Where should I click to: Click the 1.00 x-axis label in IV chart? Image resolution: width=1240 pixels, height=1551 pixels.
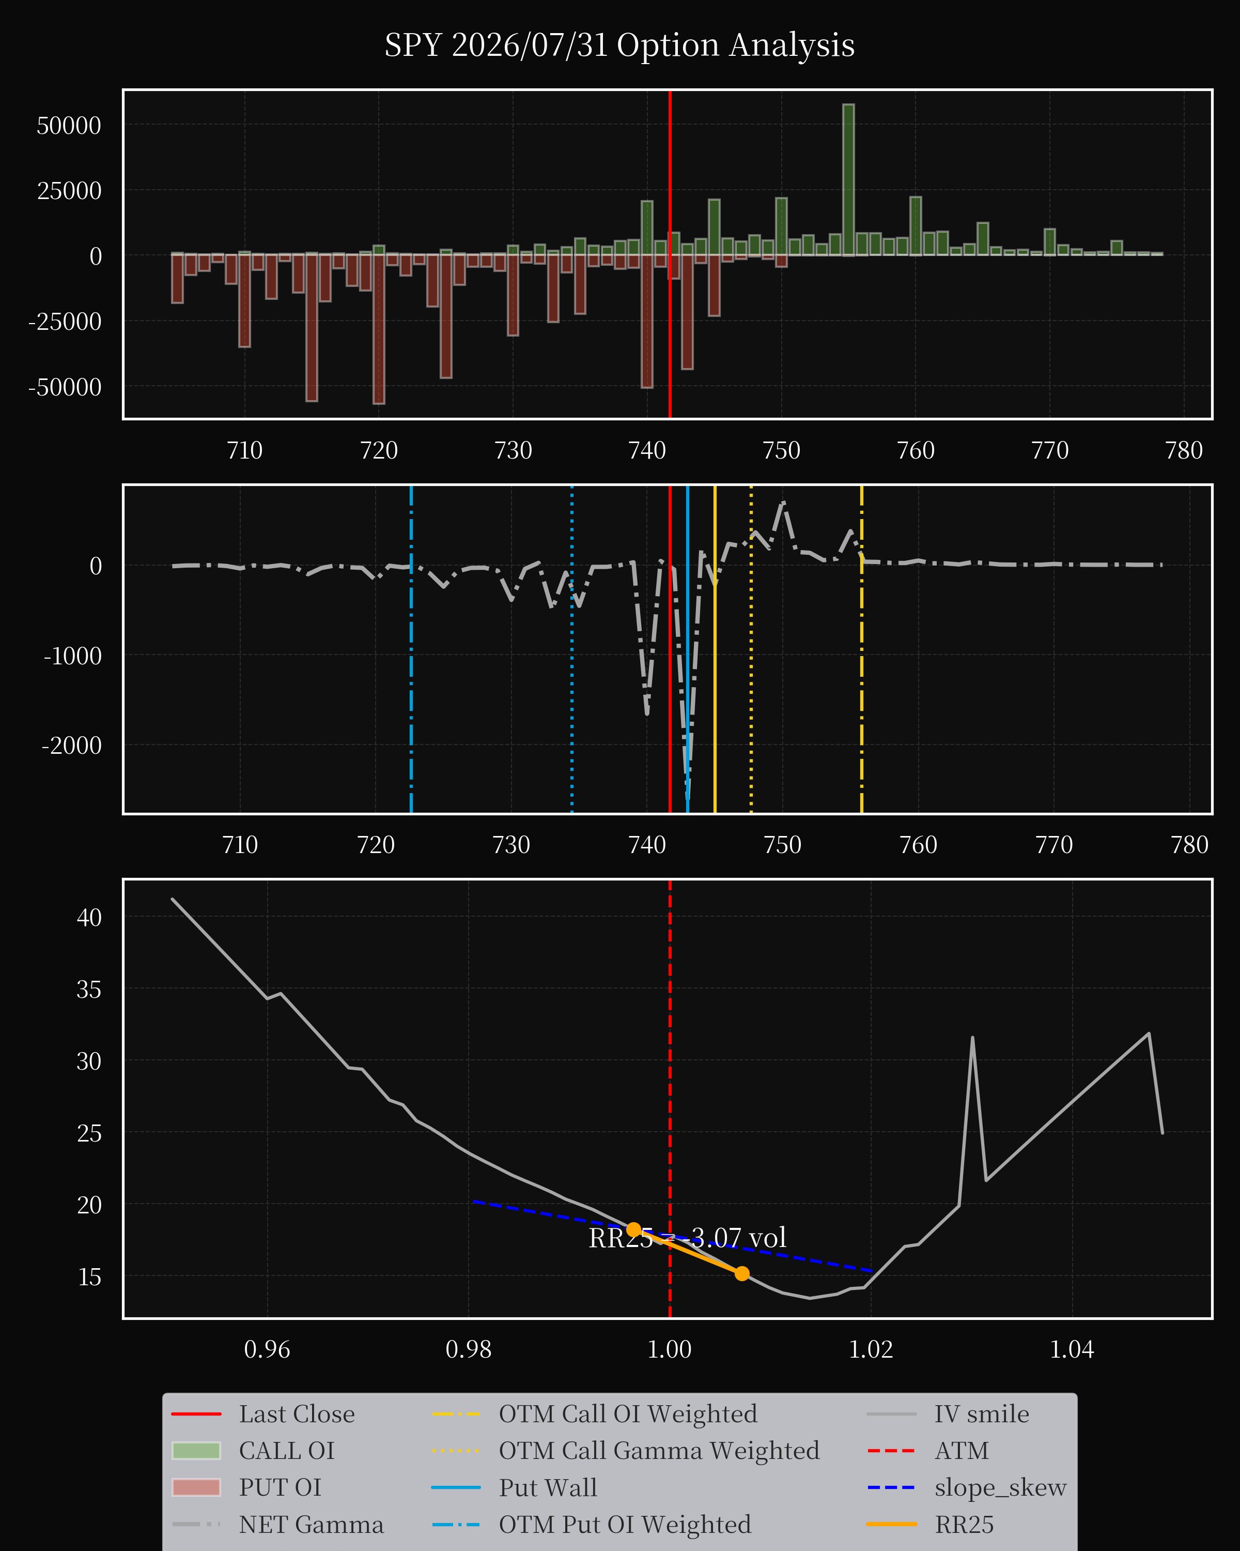669,1349
